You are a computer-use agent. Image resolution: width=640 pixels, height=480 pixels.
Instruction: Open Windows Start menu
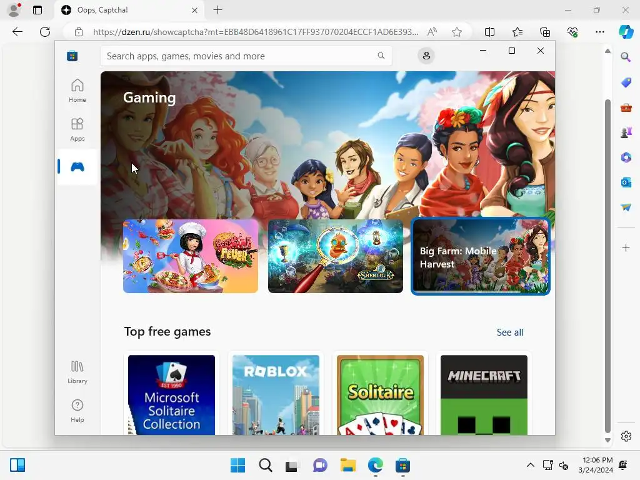(x=237, y=465)
